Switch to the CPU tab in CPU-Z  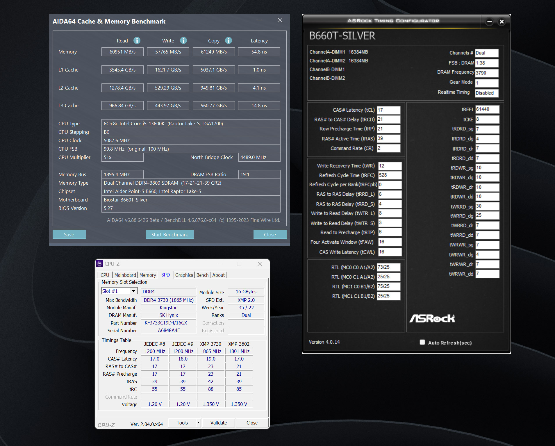pos(105,275)
